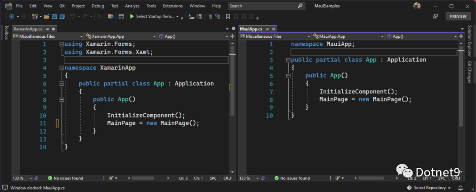Collapse the using directives block on line 1
The image size is (476, 192).
tap(62, 44)
